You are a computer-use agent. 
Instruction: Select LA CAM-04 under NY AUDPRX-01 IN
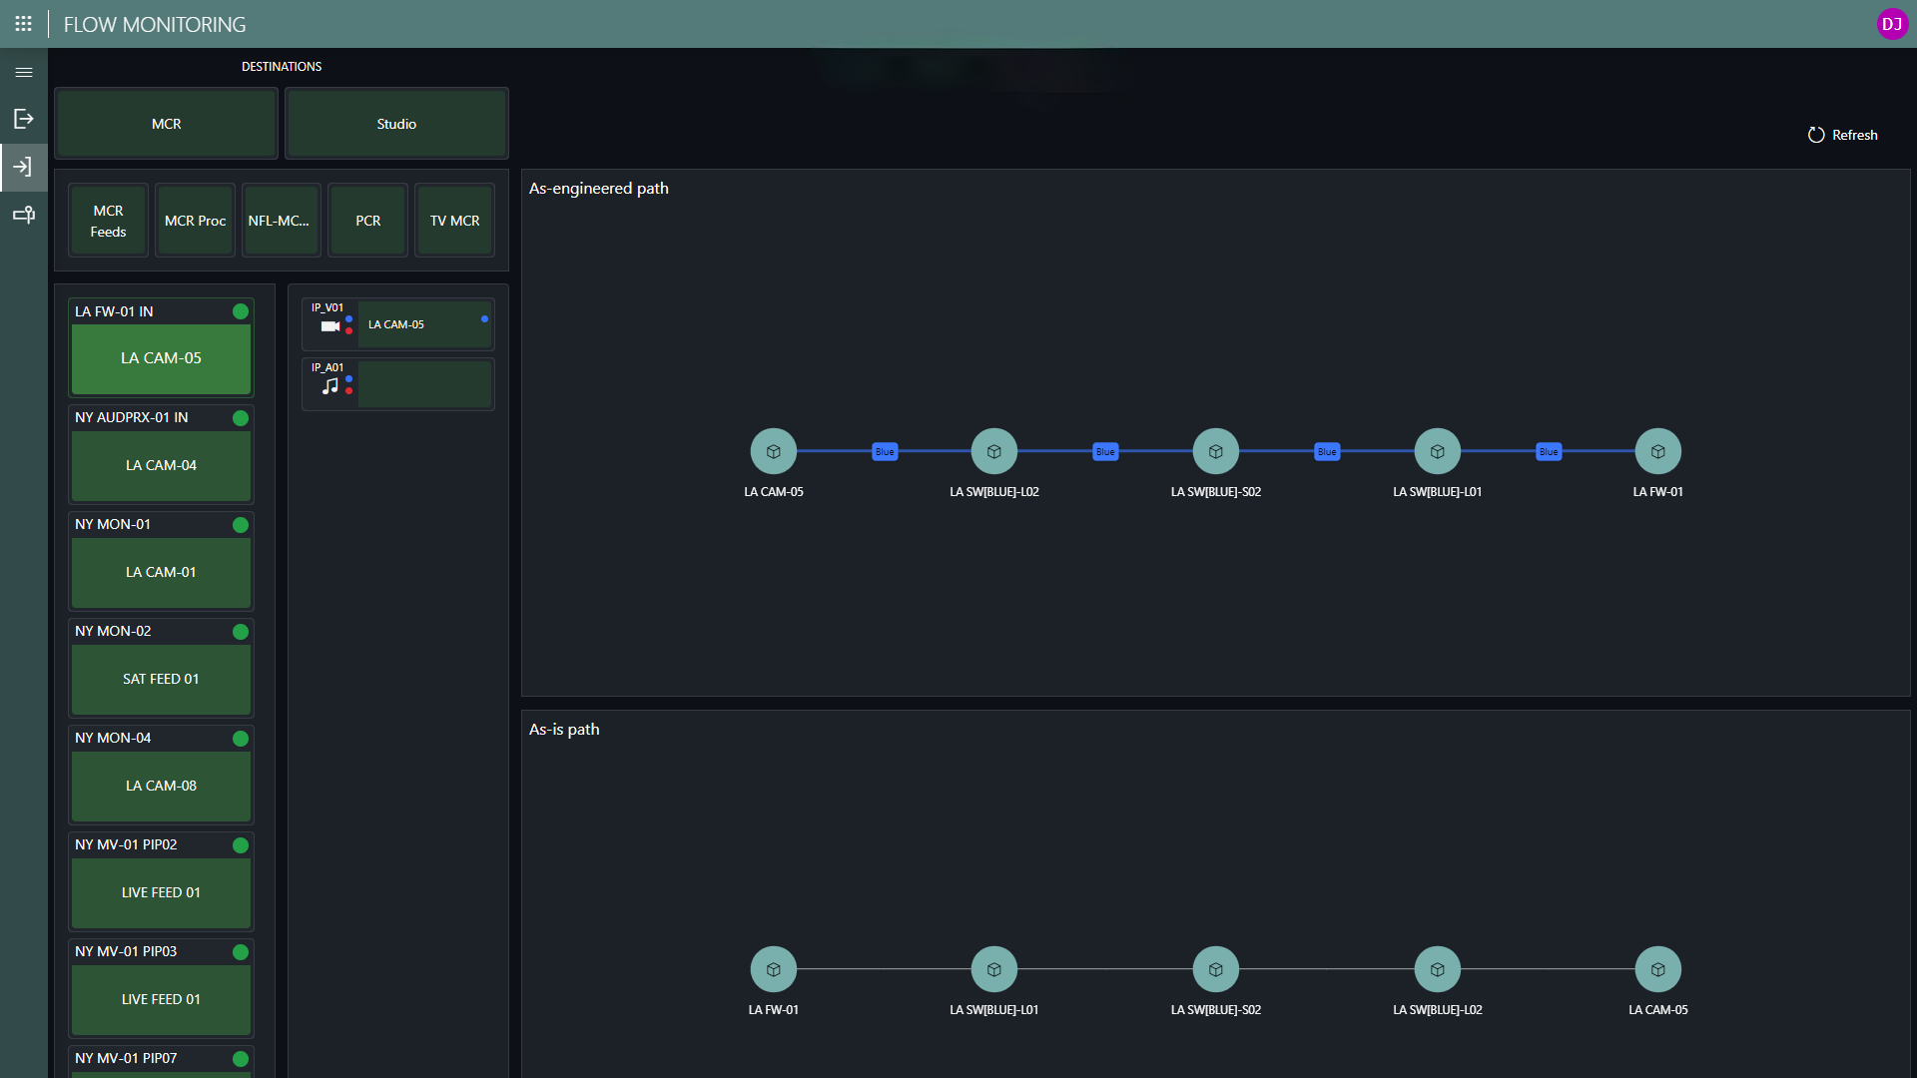161,465
